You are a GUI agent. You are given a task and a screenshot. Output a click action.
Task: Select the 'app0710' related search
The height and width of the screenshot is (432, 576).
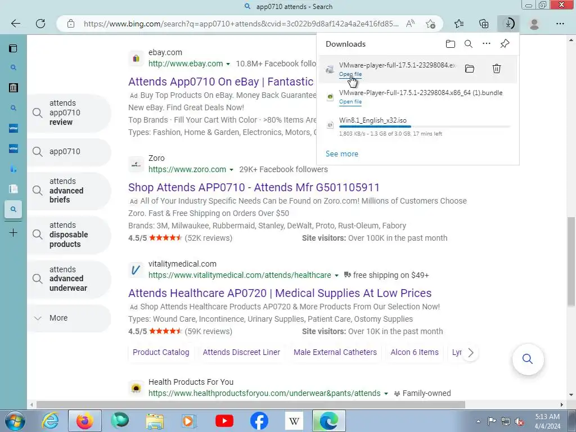tap(69, 152)
